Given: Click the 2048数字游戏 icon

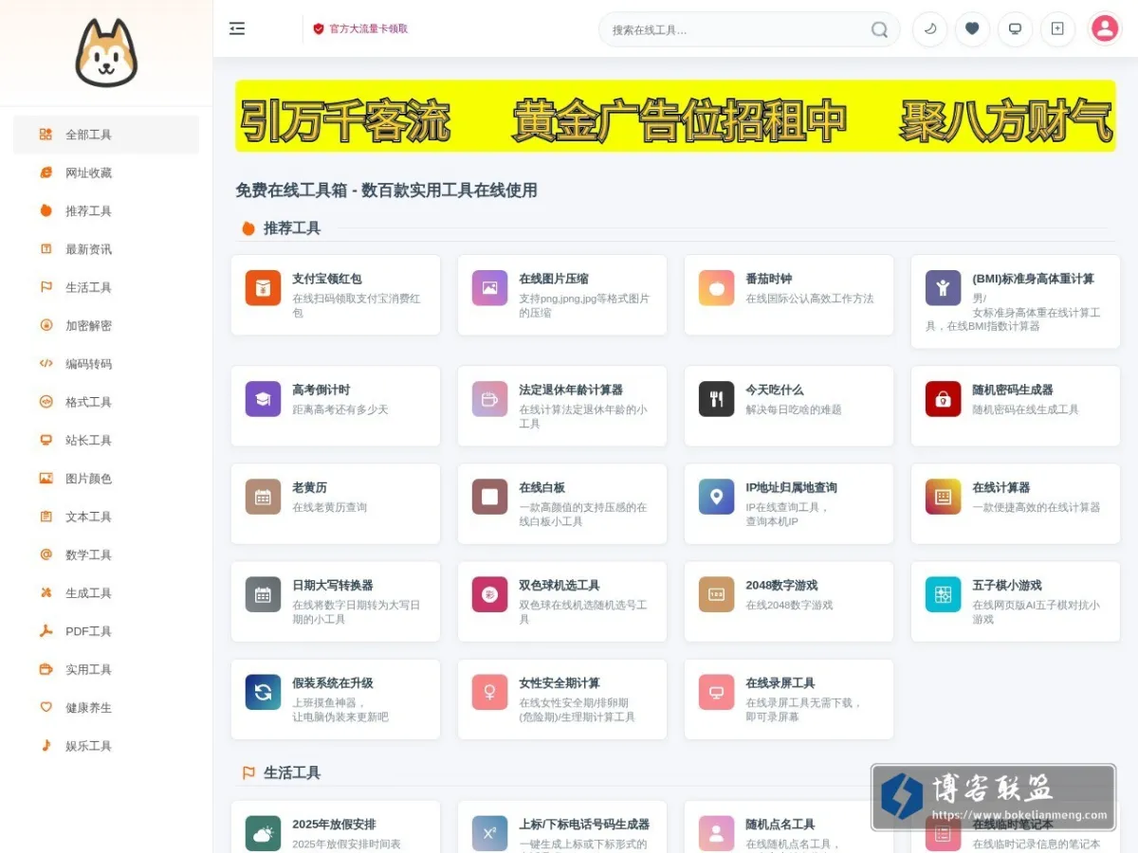Looking at the screenshot, I should pyautogui.click(x=716, y=594).
